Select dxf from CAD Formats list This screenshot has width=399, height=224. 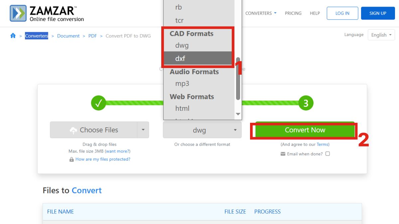180,58
